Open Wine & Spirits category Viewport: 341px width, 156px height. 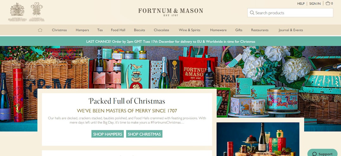click(x=190, y=30)
